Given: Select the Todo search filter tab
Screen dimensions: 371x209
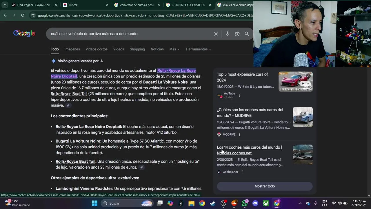Looking at the screenshot, I should [x=55, y=49].
